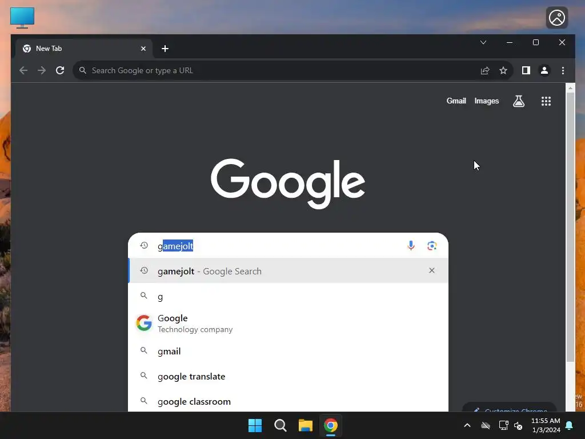Screen dimensions: 585x439
Task: Click the Chrome taskbar icon
Action: tap(331, 425)
